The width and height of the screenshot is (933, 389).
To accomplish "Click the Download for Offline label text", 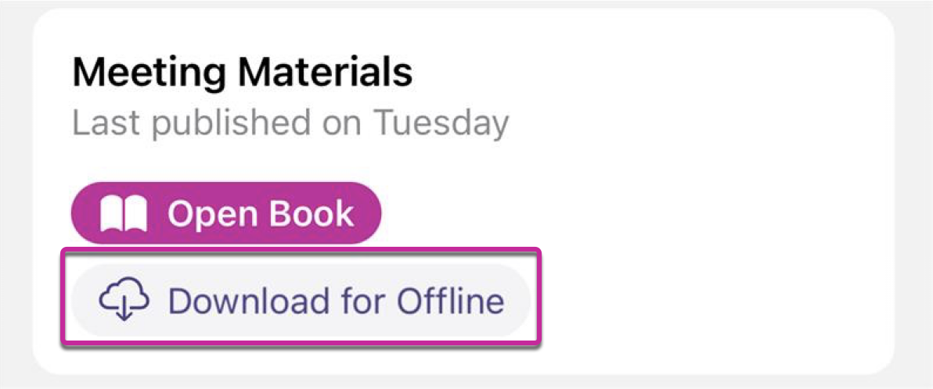I will [x=337, y=301].
